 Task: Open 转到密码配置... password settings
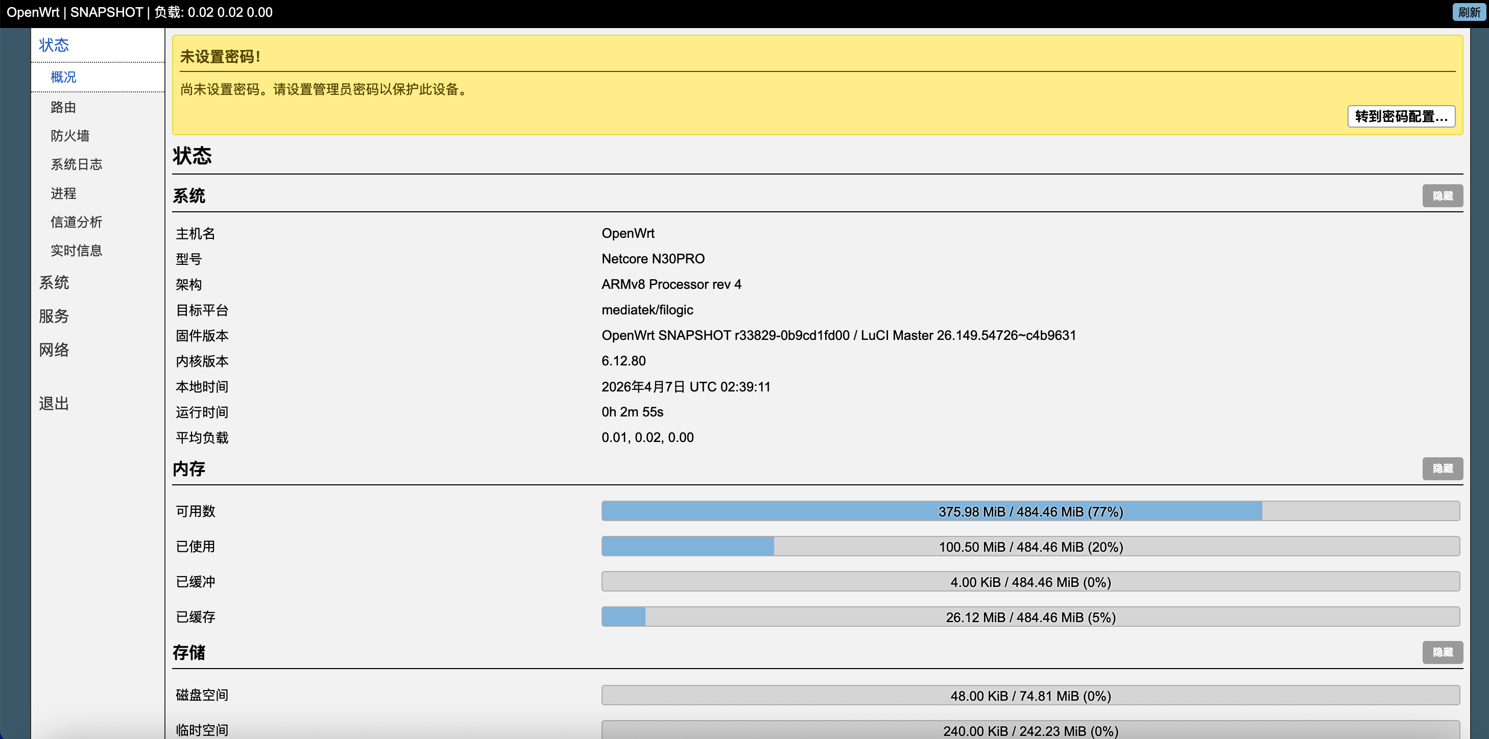click(1401, 116)
